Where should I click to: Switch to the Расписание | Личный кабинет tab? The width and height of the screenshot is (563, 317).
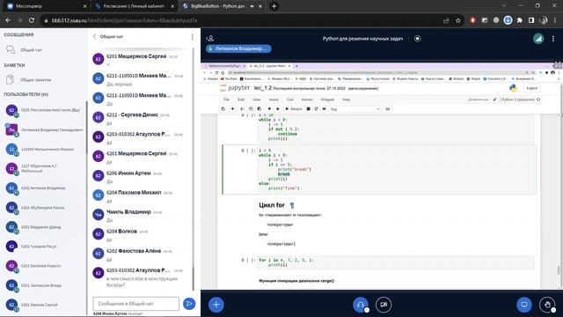click(134, 6)
